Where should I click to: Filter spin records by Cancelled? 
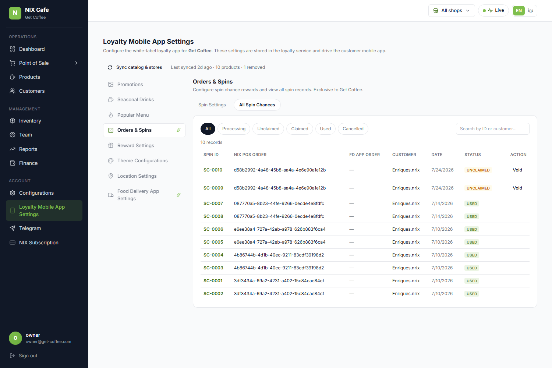tap(353, 129)
